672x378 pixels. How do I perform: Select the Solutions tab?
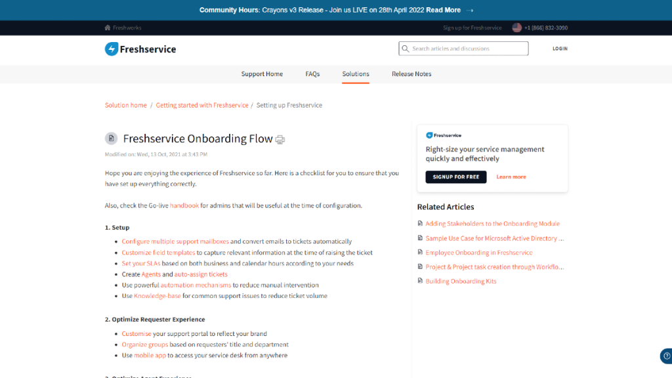click(x=355, y=73)
